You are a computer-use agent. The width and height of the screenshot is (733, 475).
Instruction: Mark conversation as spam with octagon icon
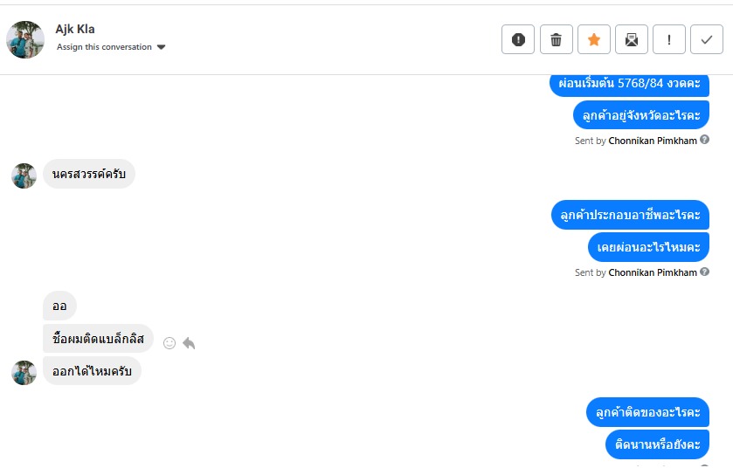[518, 39]
